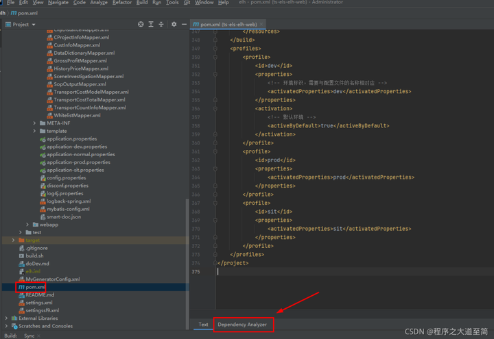Click the locate/select opened file icon
This screenshot has width=494, height=339.
(x=141, y=24)
